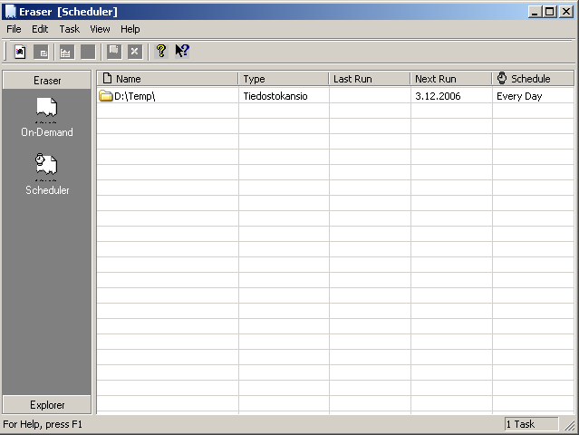Minimize the Eraser window
The width and height of the screenshot is (579, 435).
535,12
